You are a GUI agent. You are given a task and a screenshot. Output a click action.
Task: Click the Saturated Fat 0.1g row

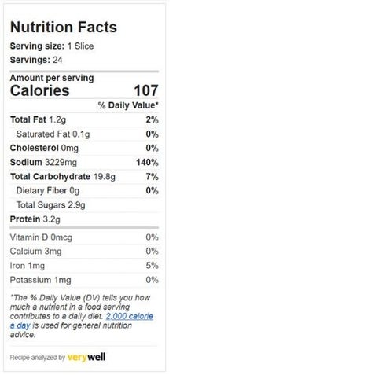tap(84, 134)
